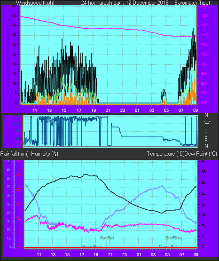Click the 985 barometer axis value

click(x=204, y=83)
